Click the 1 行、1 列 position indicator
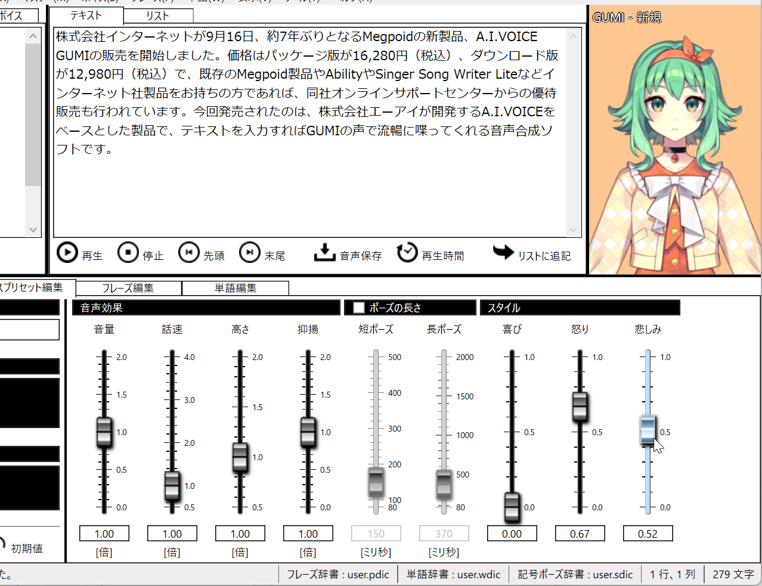 point(673,574)
